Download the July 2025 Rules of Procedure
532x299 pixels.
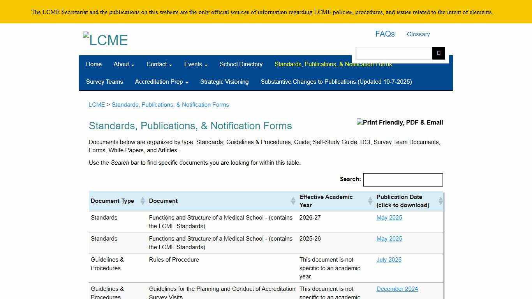389,260
